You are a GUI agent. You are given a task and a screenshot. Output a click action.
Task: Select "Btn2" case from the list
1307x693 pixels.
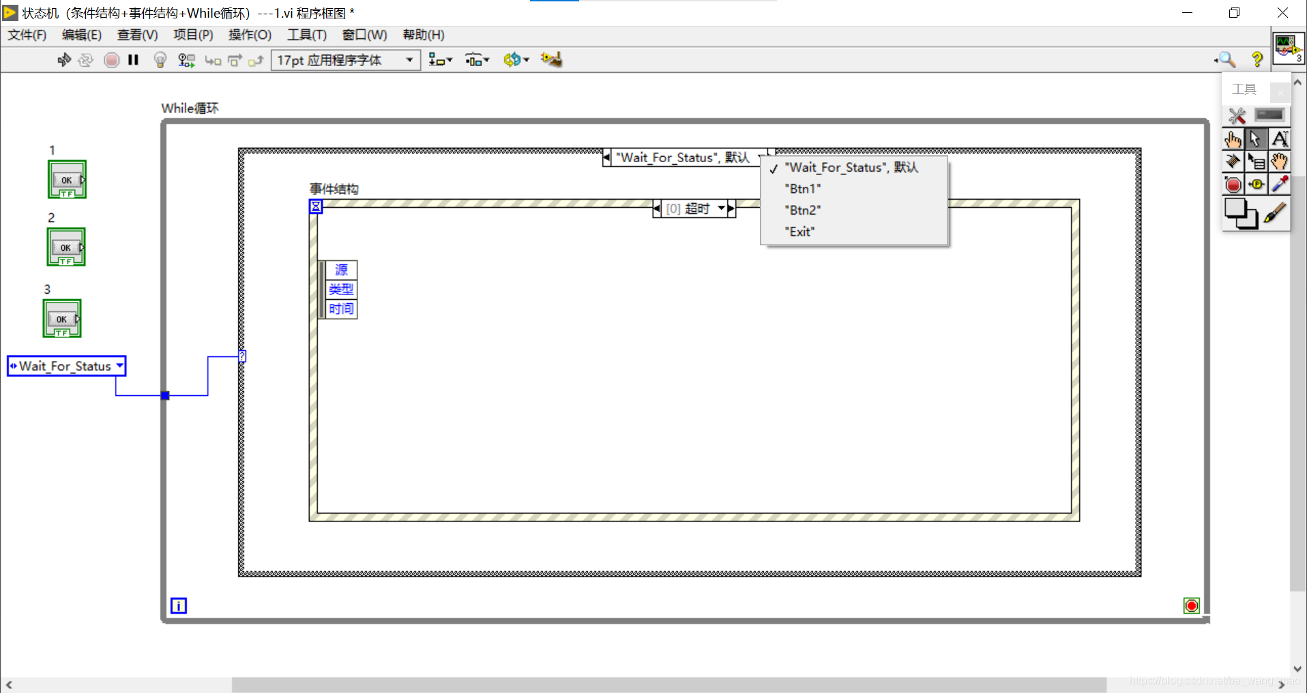[854, 210]
